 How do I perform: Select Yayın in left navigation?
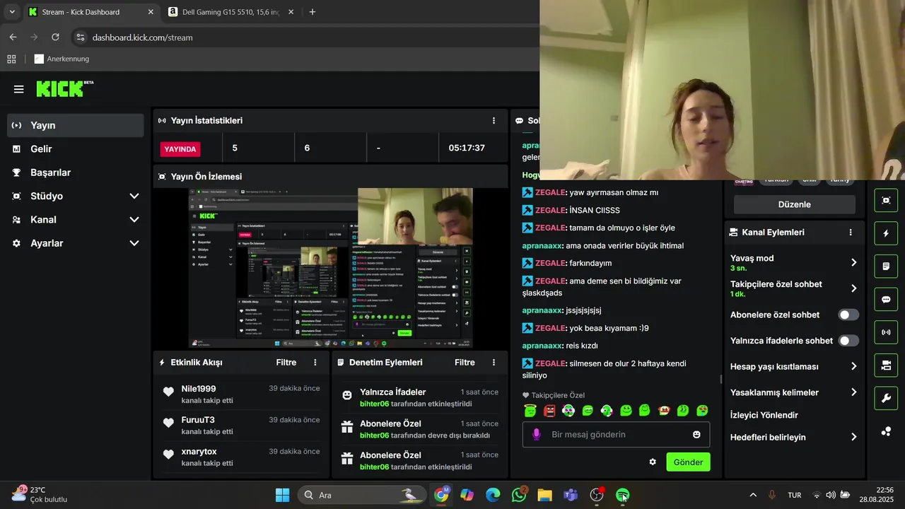click(x=76, y=125)
